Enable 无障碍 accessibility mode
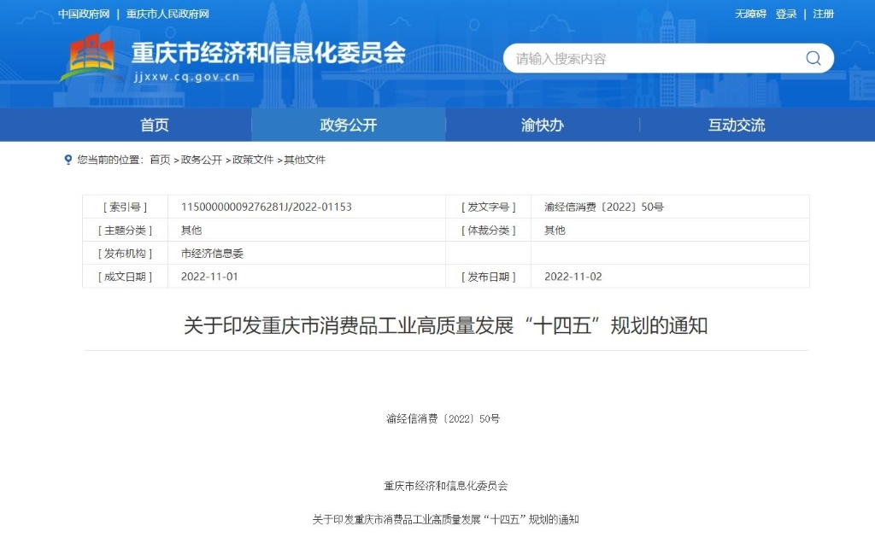The height and width of the screenshot is (549, 875). [750, 14]
